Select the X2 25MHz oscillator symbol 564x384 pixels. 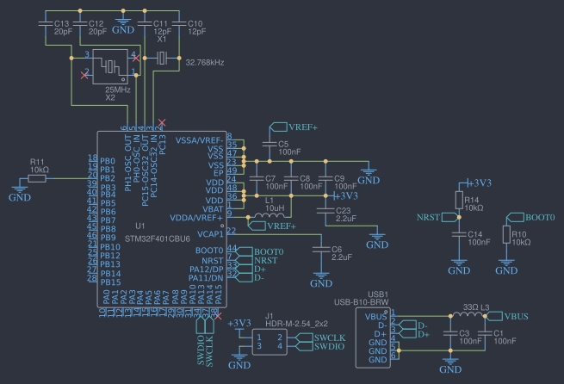coord(110,66)
